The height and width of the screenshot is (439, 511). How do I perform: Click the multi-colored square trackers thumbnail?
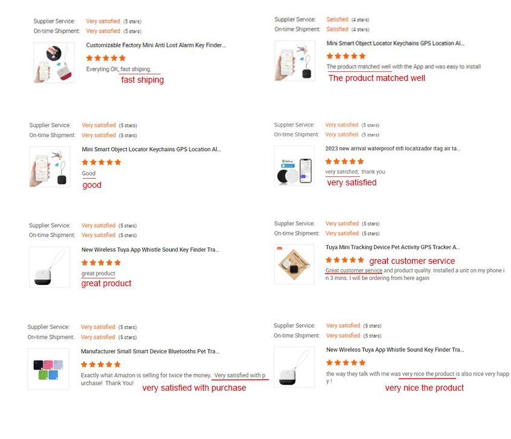coord(48,370)
